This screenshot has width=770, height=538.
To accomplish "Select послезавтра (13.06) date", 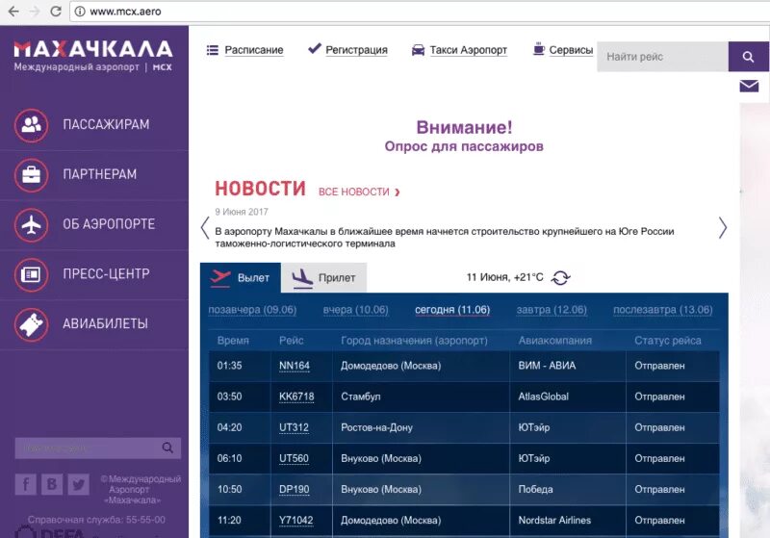I will tap(663, 310).
